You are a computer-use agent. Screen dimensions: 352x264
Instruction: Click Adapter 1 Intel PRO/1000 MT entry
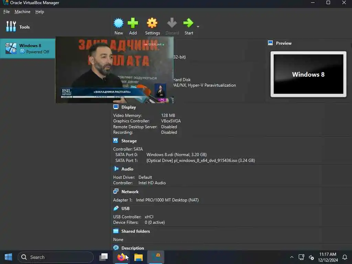[167, 200]
